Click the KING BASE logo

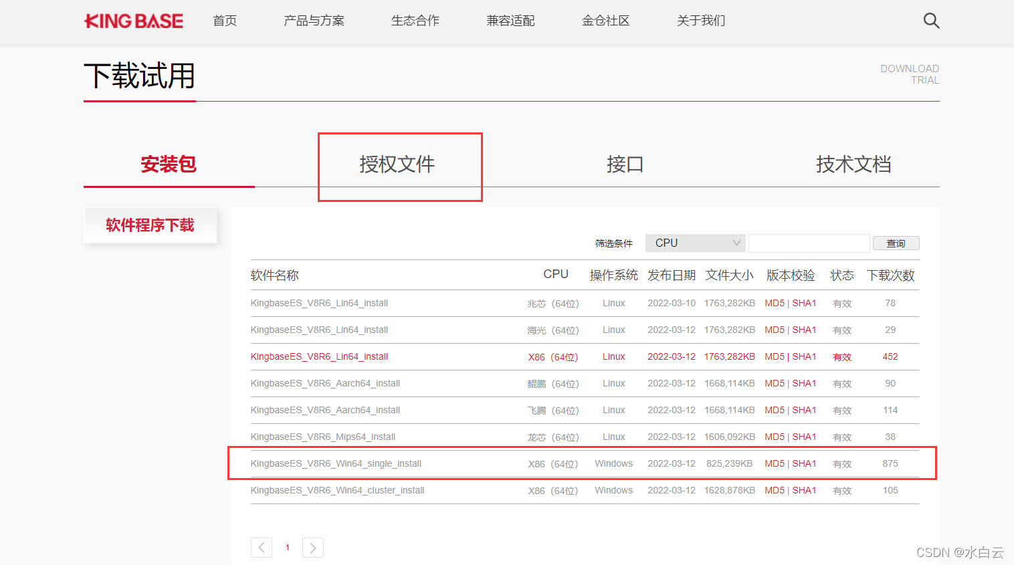point(132,21)
